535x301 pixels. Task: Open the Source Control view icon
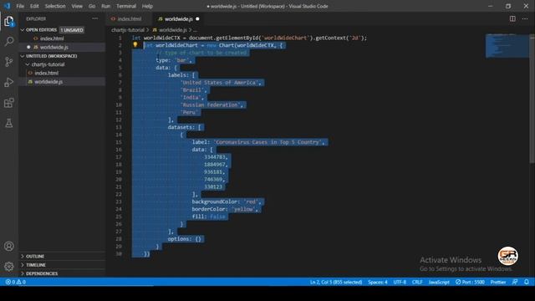9,62
